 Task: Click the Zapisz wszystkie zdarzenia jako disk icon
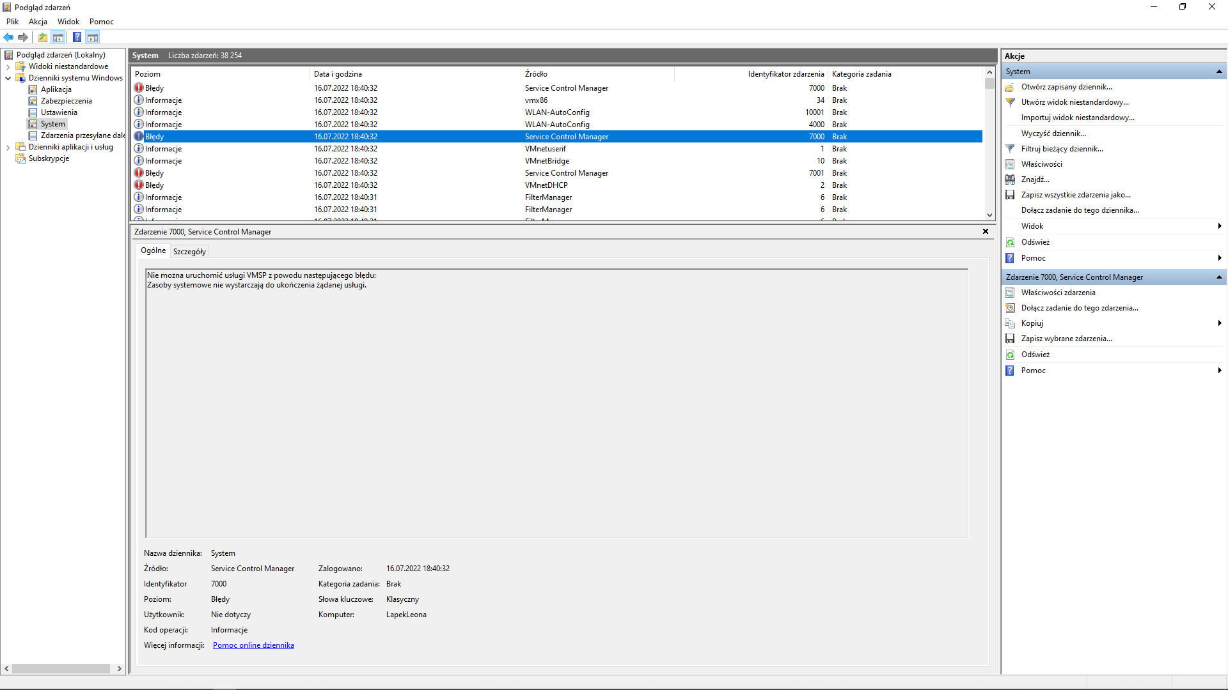[1010, 195]
